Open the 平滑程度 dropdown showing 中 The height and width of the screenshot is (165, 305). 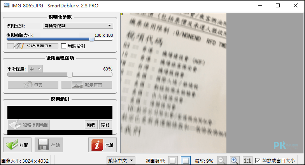(35, 69)
